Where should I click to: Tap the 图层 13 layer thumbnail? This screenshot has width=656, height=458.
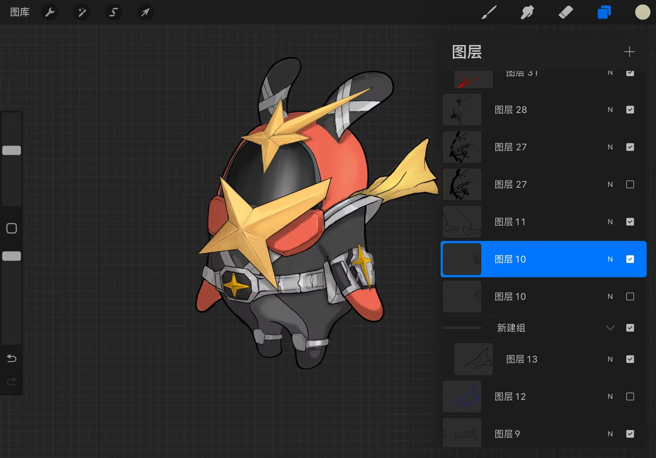(473, 359)
